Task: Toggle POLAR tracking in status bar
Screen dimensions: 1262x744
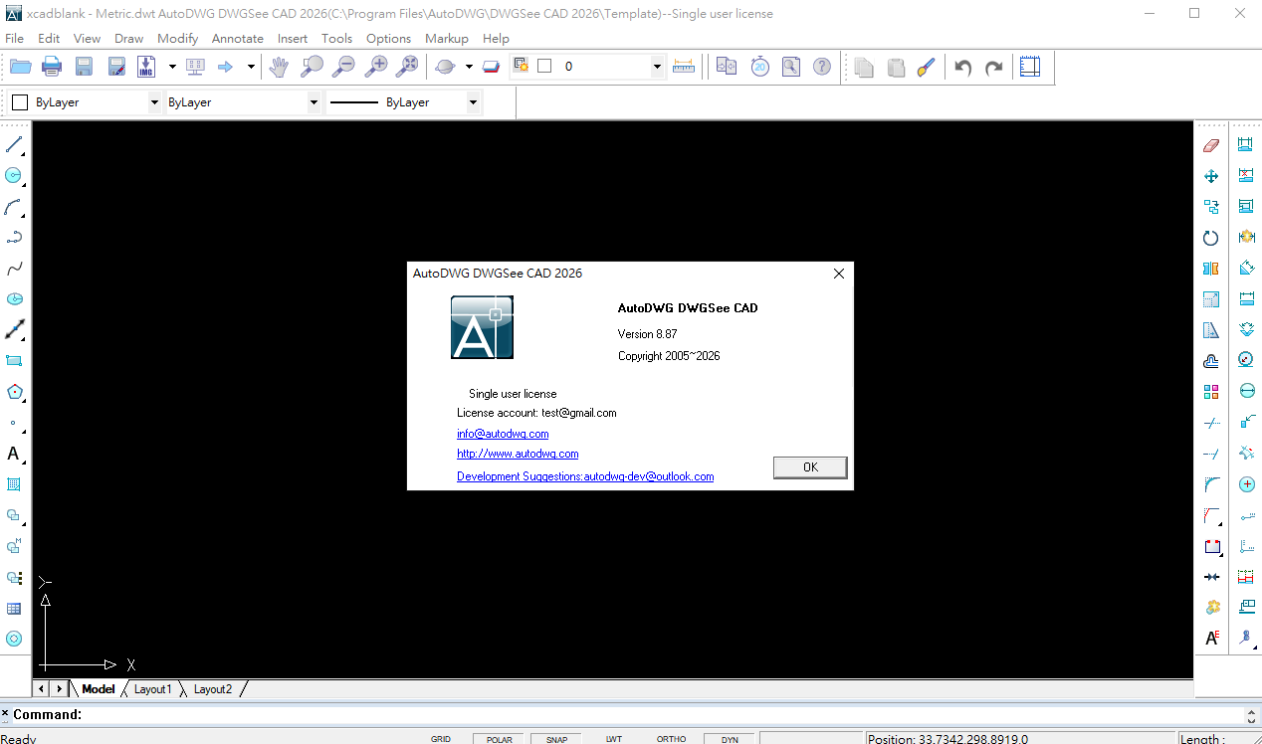Action: pyautogui.click(x=499, y=739)
